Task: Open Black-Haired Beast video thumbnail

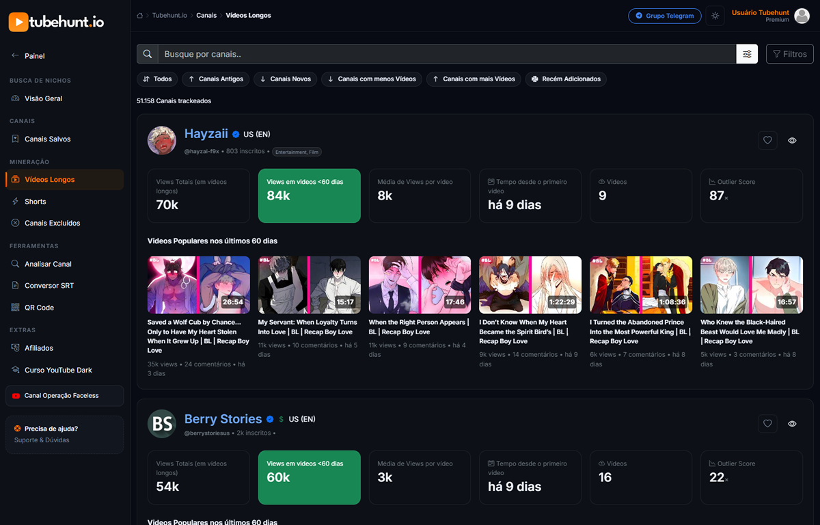Action: (x=752, y=285)
